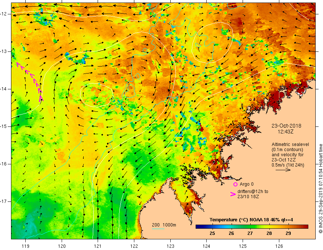Viewport: 323px width, 250px height.
Task: Click the longitude axis label 125
Action: 243,246
